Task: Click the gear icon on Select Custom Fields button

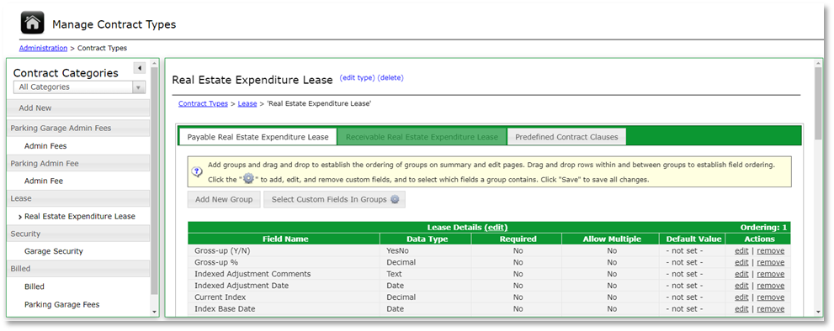Action: pos(395,200)
